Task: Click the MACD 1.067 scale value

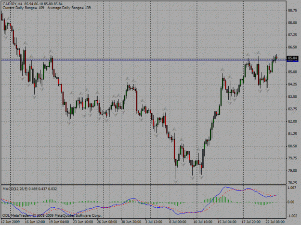Action: point(292,188)
